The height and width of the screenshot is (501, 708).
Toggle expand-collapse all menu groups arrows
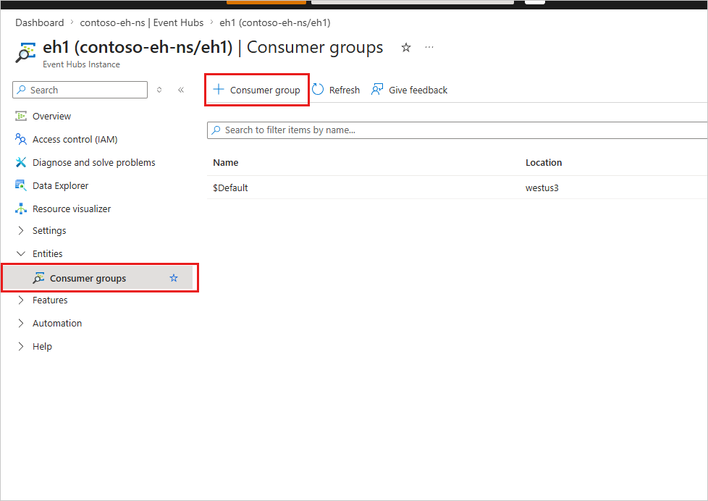pyautogui.click(x=159, y=90)
